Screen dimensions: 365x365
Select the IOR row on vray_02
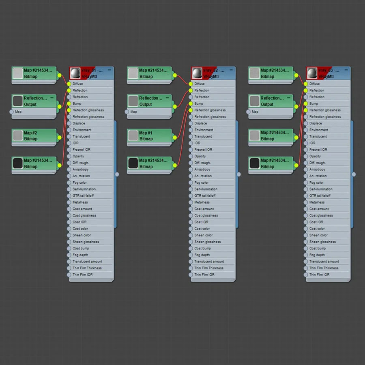click(213, 143)
